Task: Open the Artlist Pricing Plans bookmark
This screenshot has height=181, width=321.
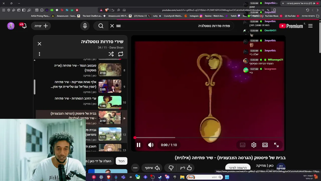Action: pos(42,16)
